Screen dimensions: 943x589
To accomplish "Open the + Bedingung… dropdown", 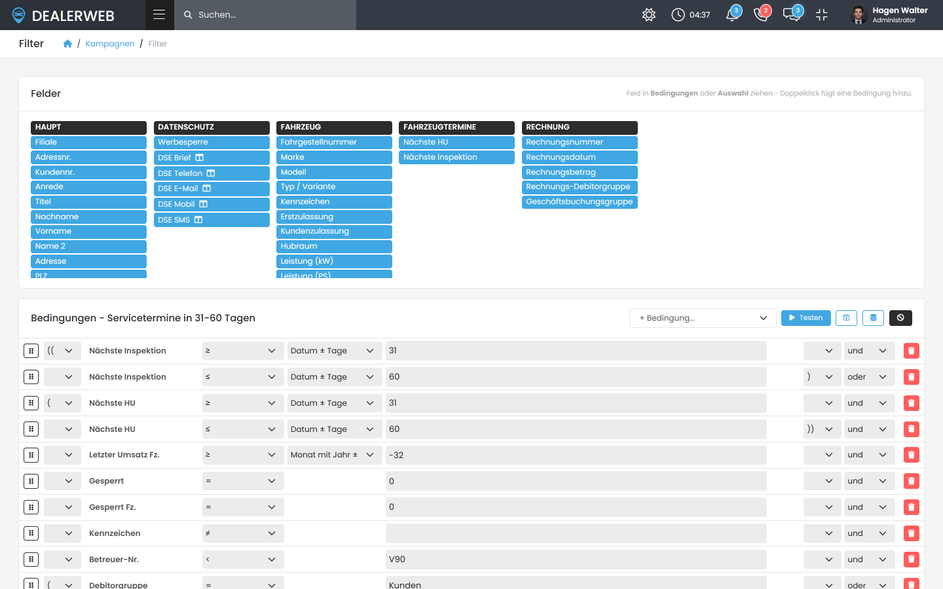I will click(703, 318).
